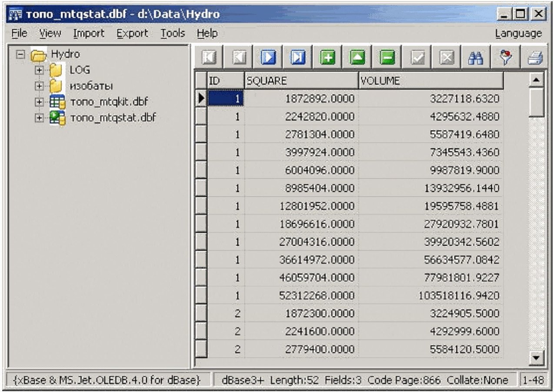Click the filter funnel icon

(506, 57)
